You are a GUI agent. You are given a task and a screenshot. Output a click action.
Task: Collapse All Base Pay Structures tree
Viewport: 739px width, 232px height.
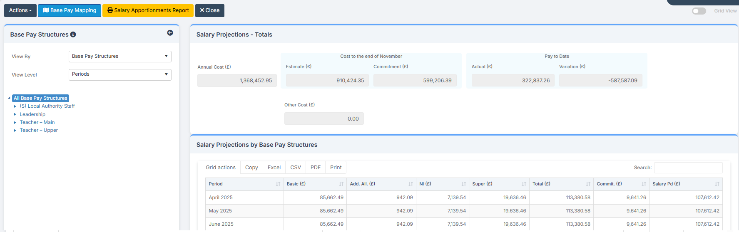(9, 98)
